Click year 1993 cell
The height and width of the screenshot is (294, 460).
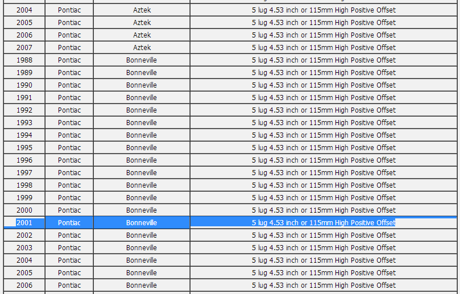pyautogui.click(x=24, y=123)
